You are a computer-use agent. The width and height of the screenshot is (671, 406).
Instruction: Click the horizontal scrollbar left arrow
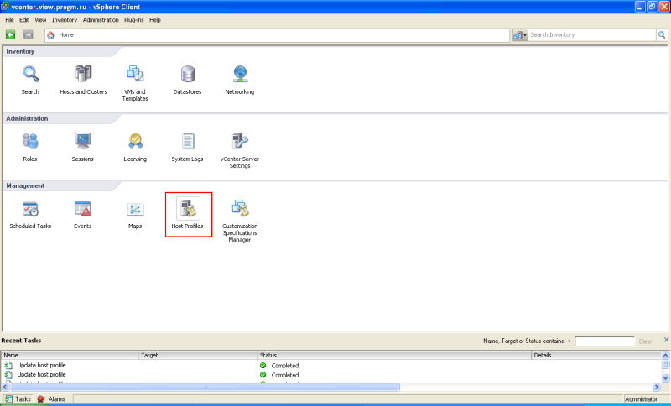(5, 387)
